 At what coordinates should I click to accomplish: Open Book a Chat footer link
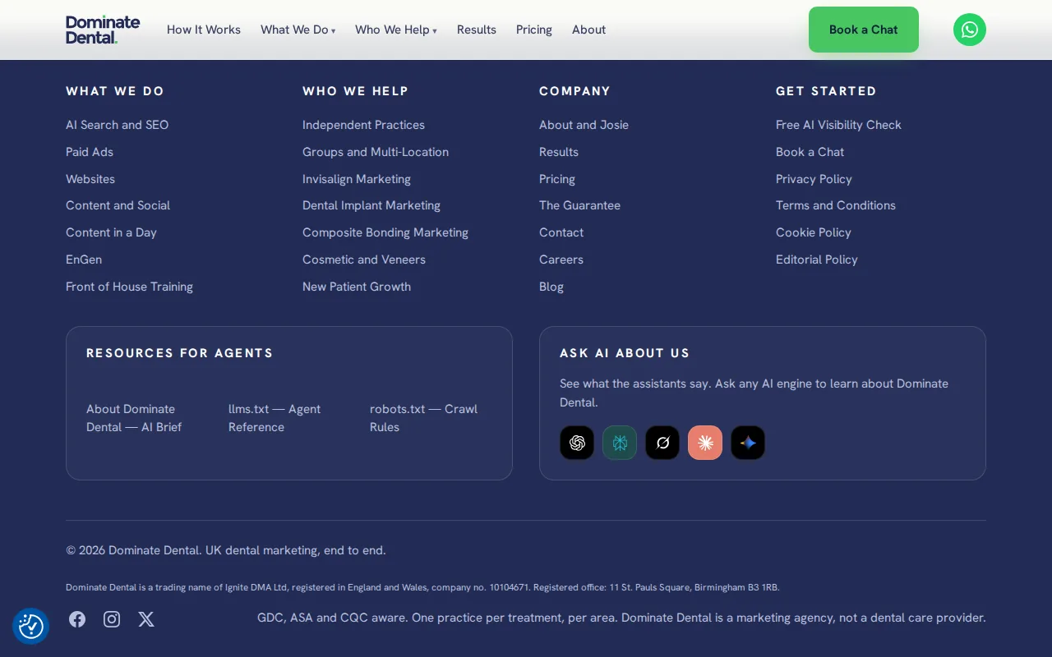pos(810,152)
